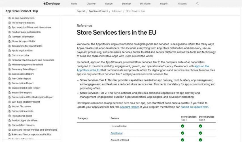Click document icon beside Subscriber Report
Screen dimensions: 242x142
[10, 93]
